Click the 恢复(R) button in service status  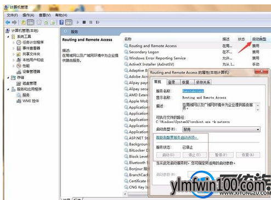pos(248,155)
